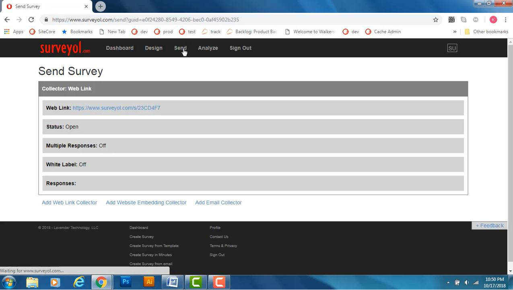Open Create Survey from Template link
Image resolution: width=513 pixels, height=290 pixels.
pyautogui.click(x=154, y=246)
